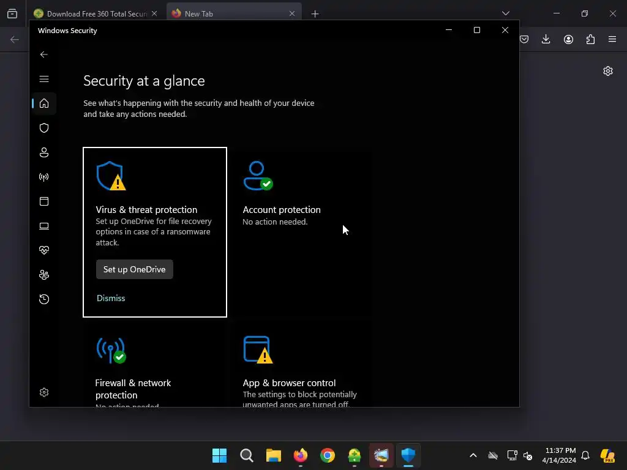The height and width of the screenshot is (470, 627).
Task: Open Firefox from taskbar
Action: point(300,455)
